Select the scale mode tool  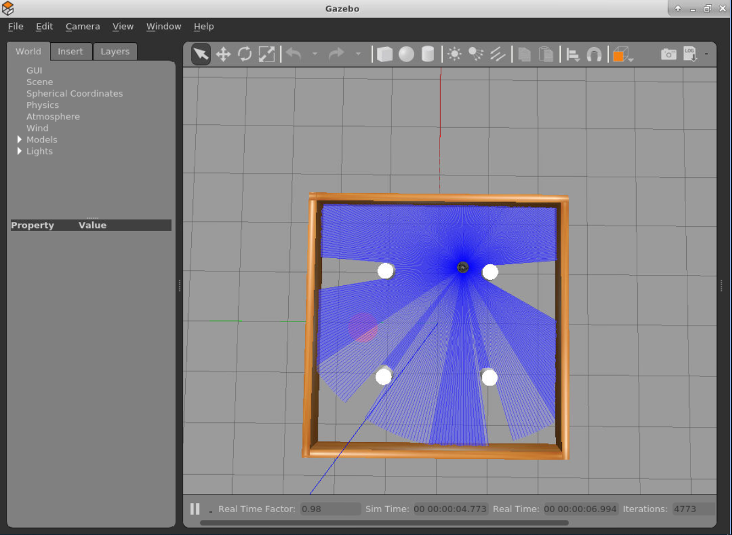pos(267,55)
